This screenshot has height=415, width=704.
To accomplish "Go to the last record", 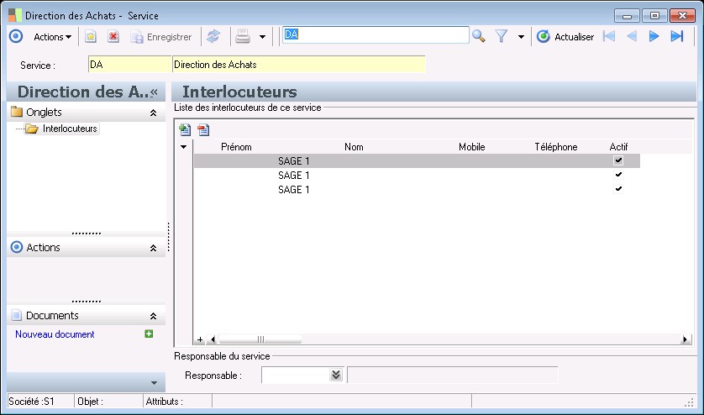I will click(676, 36).
